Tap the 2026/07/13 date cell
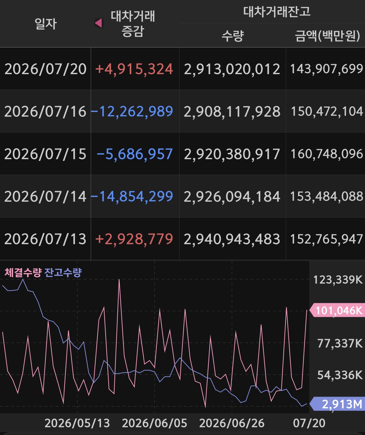 (x=46, y=239)
